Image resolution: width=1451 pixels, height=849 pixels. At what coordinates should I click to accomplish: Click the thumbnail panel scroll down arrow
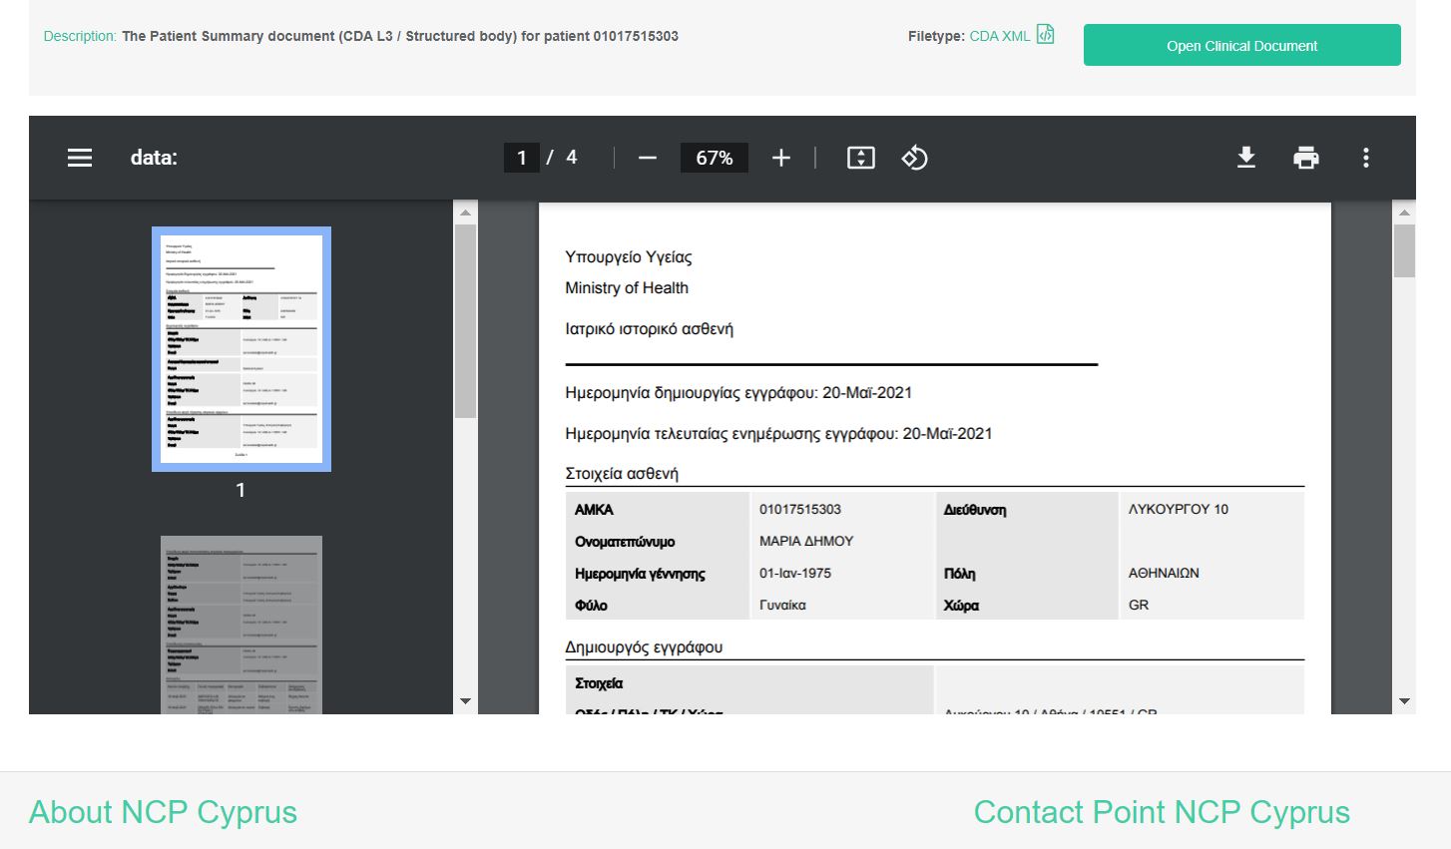pyautogui.click(x=465, y=701)
